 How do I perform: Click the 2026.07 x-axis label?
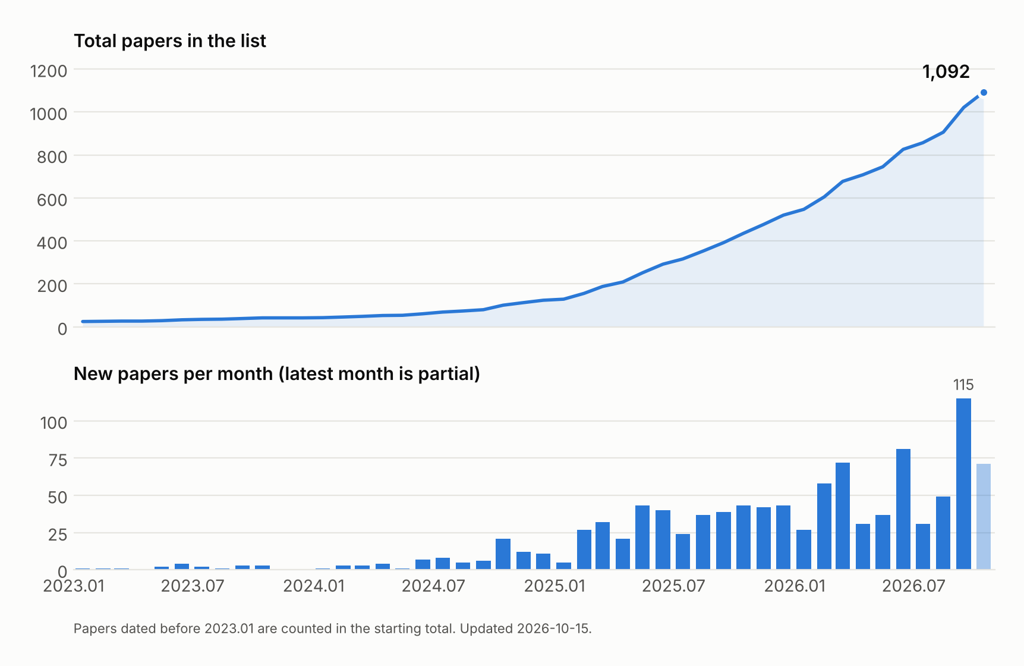click(913, 586)
